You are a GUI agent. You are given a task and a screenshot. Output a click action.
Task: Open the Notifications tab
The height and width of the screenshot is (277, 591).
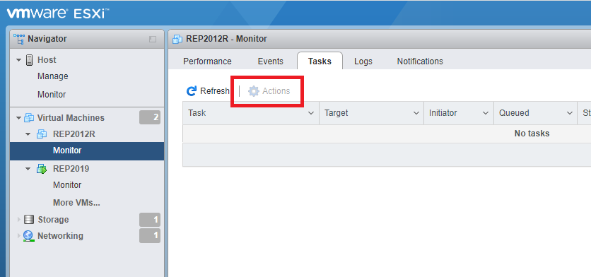420,61
